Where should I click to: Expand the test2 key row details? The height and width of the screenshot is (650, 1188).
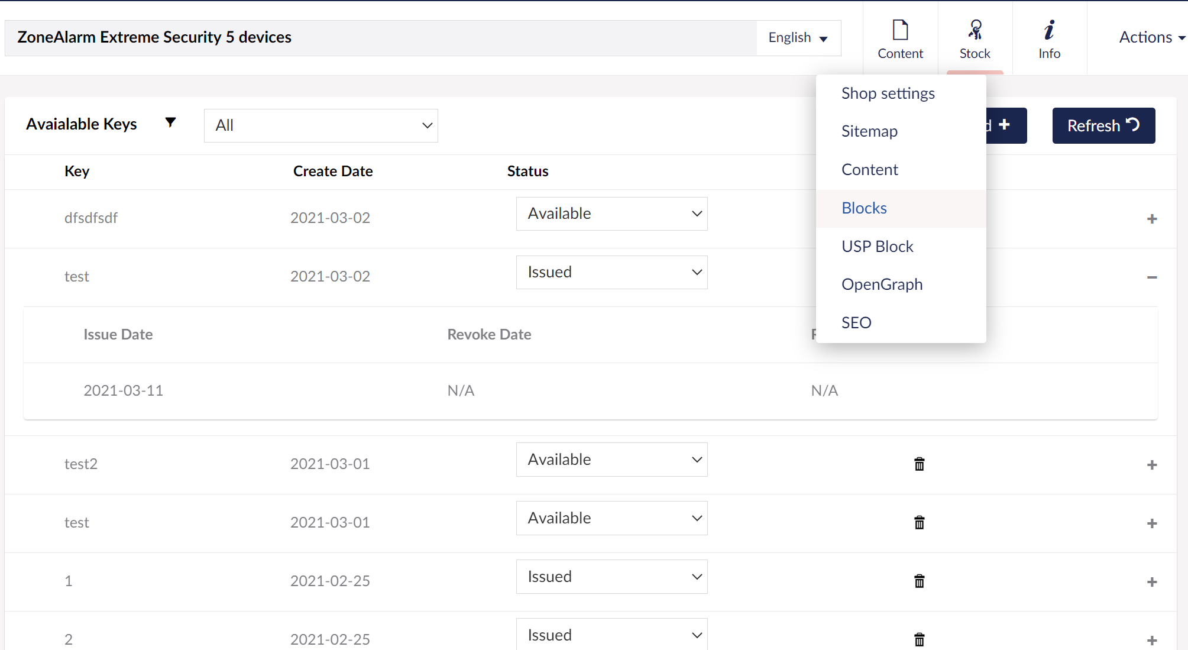click(x=1151, y=465)
